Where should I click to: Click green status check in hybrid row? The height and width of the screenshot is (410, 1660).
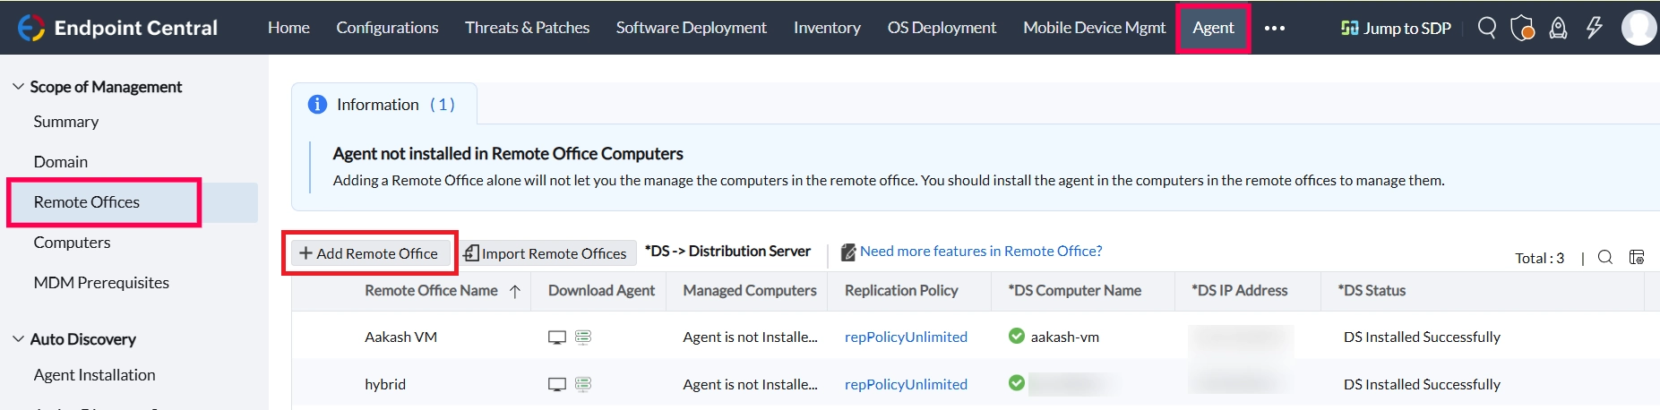pyautogui.click(x=1017, y=383)
